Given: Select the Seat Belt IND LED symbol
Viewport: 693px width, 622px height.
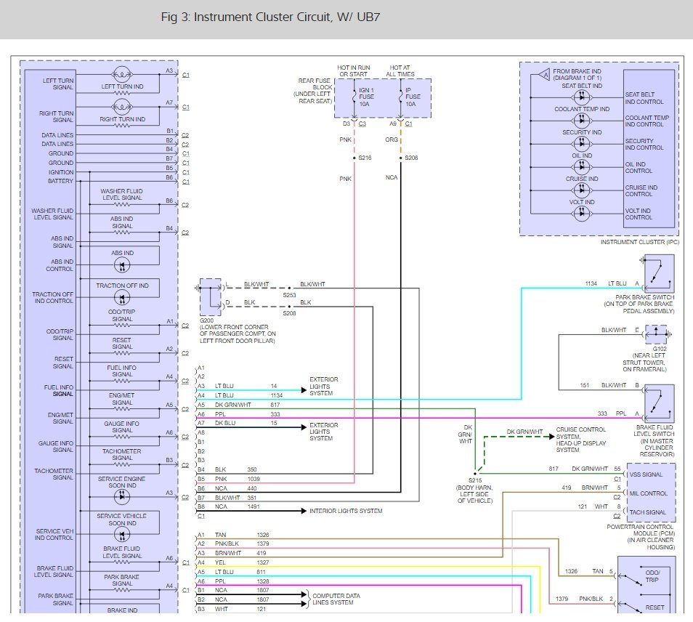Looking at the screenshot, I should (582, 97).
